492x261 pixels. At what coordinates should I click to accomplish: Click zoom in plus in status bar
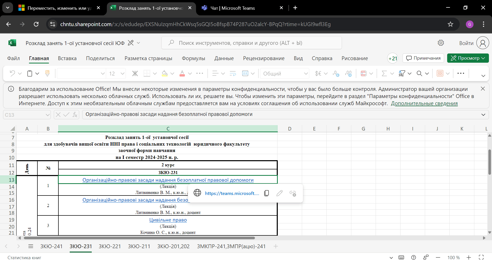pos(469,257)
